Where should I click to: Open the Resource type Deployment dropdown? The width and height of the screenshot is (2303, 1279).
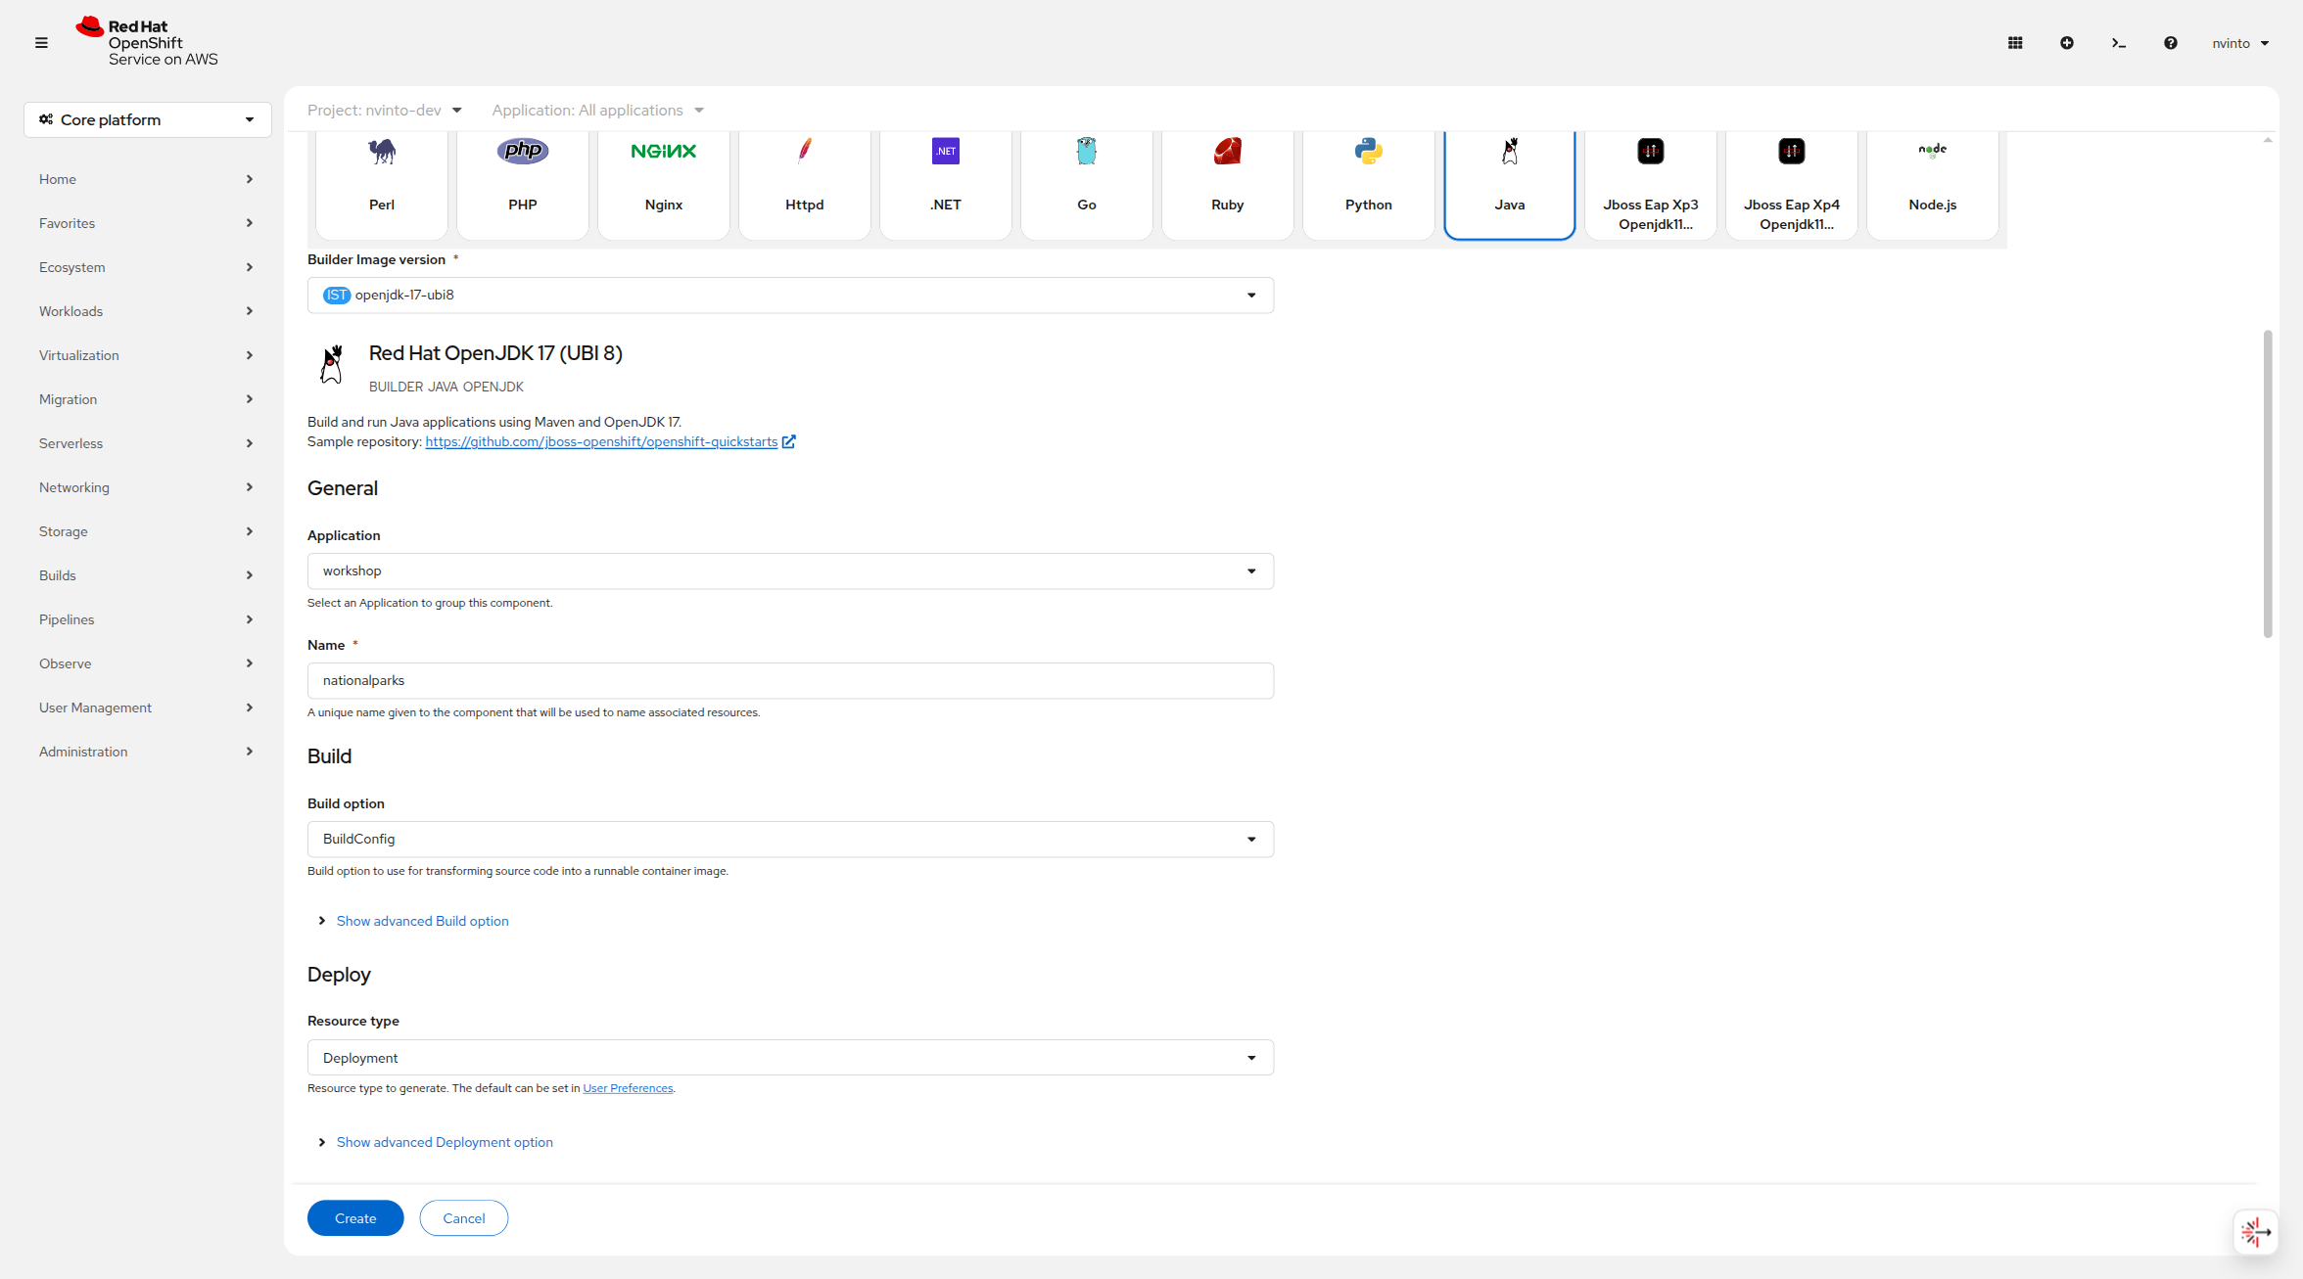(790, 1058)
